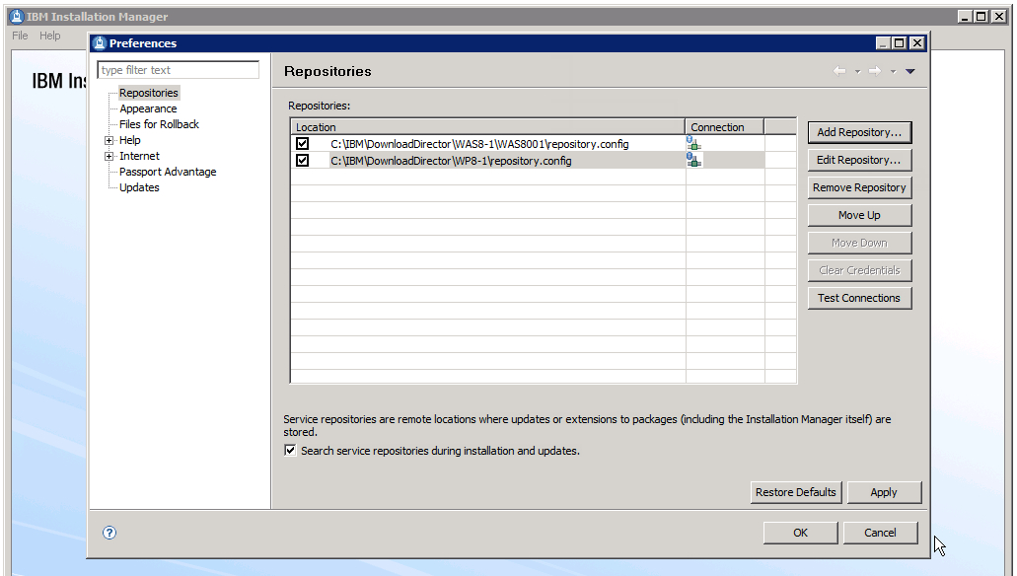Click the connection status icon for WP8-1 repository
Screen dimensions: 1017x576
(693, 159)
